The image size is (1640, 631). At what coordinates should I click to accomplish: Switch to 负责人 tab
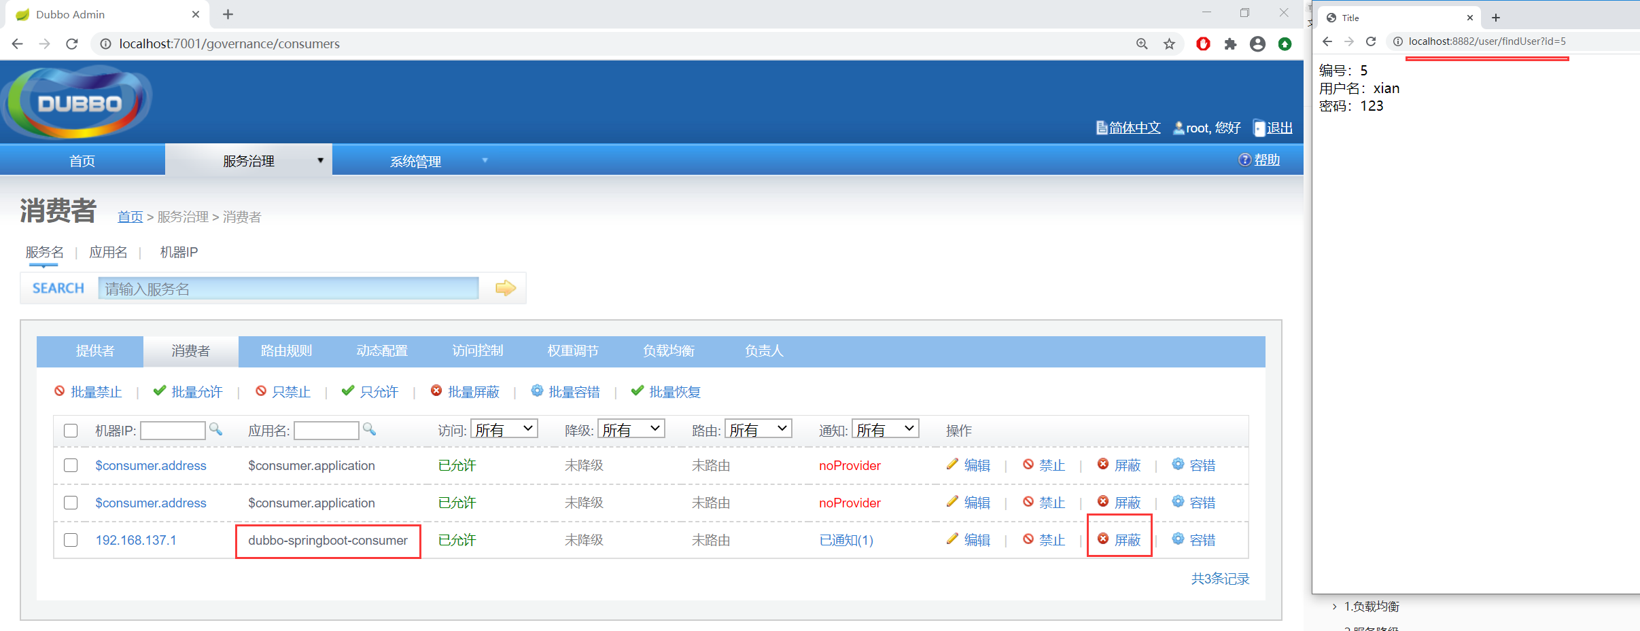tap(764, 351)
